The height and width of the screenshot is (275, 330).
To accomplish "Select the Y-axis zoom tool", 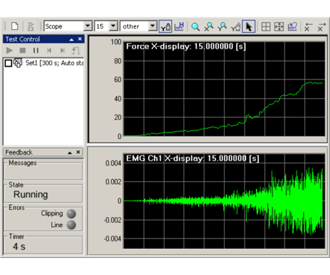I will (222, 27).
